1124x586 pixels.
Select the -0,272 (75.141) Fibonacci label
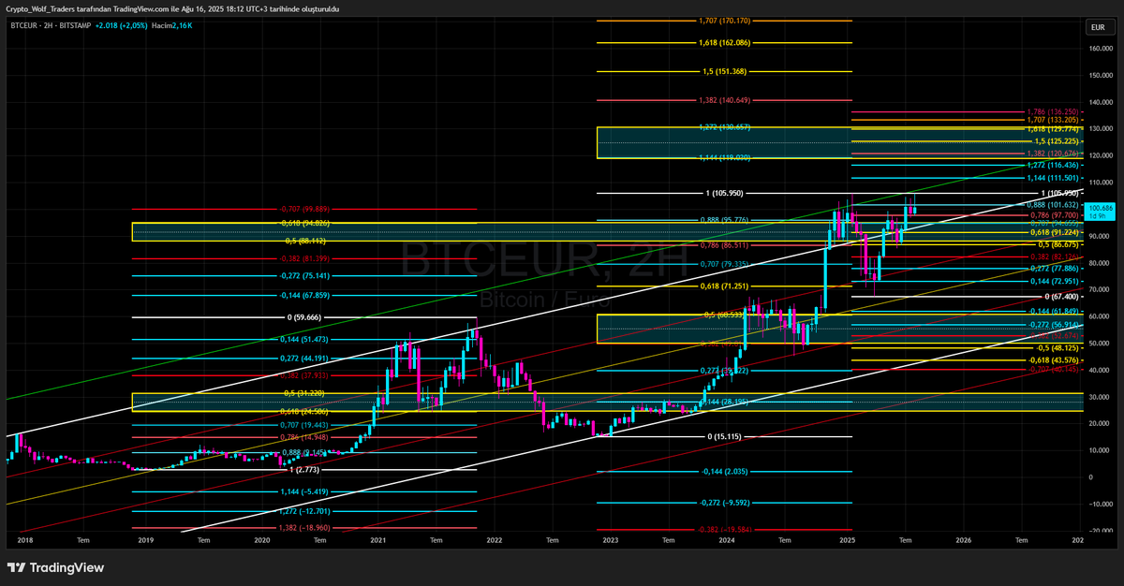(304, 276)
